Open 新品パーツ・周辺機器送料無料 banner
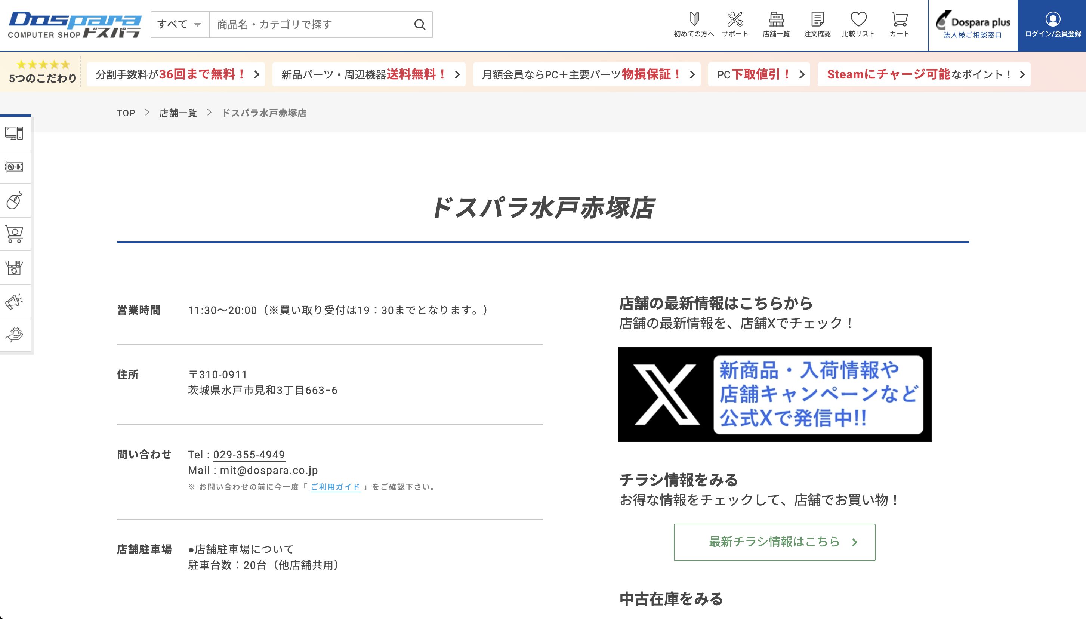1086x619 pixels. [368, 74]
